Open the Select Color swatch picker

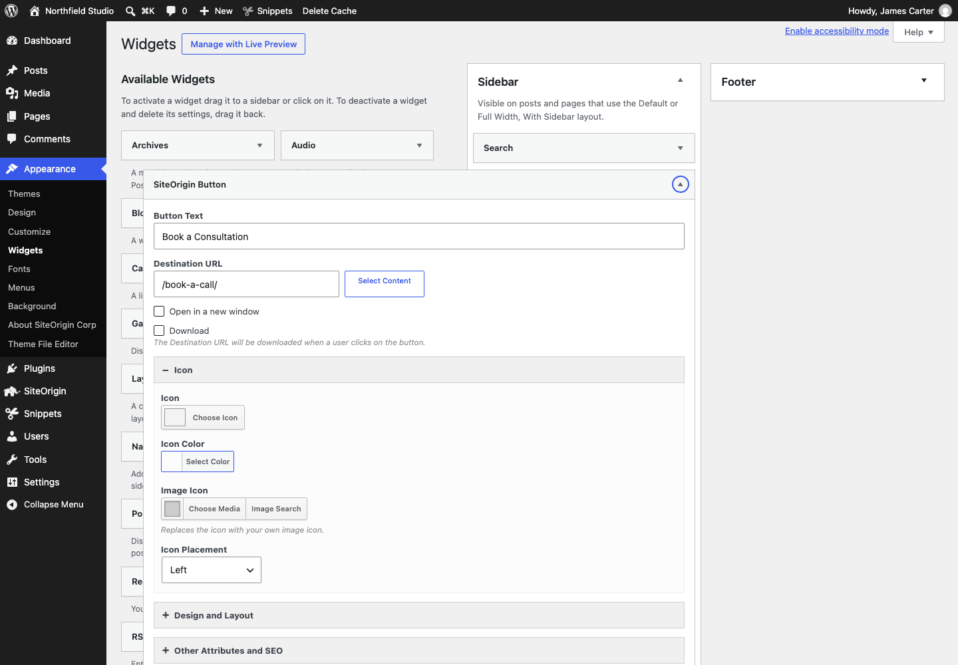198,462
